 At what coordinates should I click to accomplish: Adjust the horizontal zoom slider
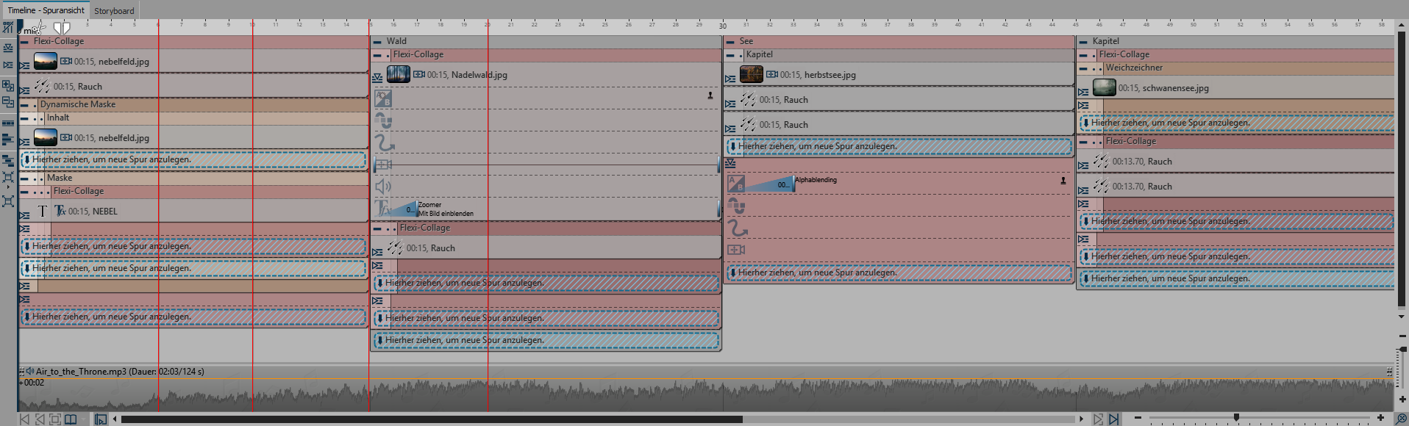[1236, 417]
